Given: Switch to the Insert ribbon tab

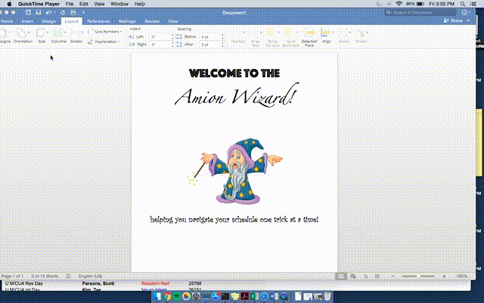Looking at the screenshot, I should [x=27, y=21].
